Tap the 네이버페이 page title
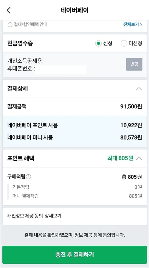The width and height of the screenshot is (149, 268). coord(74,10)
